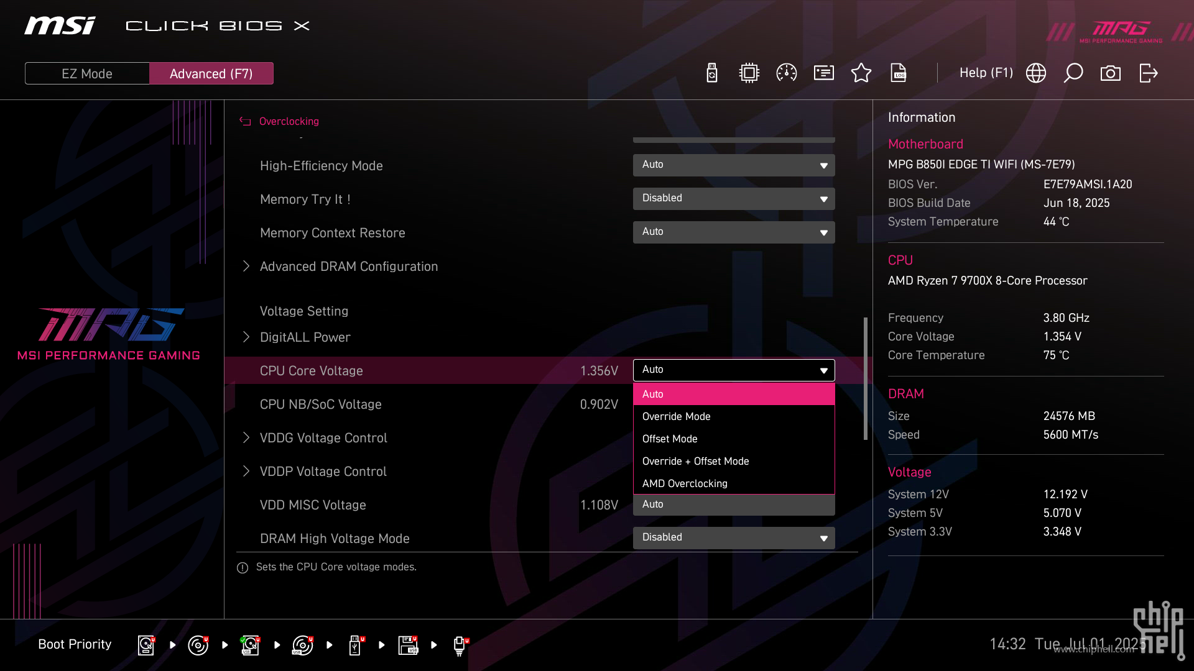The width and height of the screenshot is (1194, 671).
Task: Select the DRAM High Voltage Mode label
Action: (x=335, y=539)
